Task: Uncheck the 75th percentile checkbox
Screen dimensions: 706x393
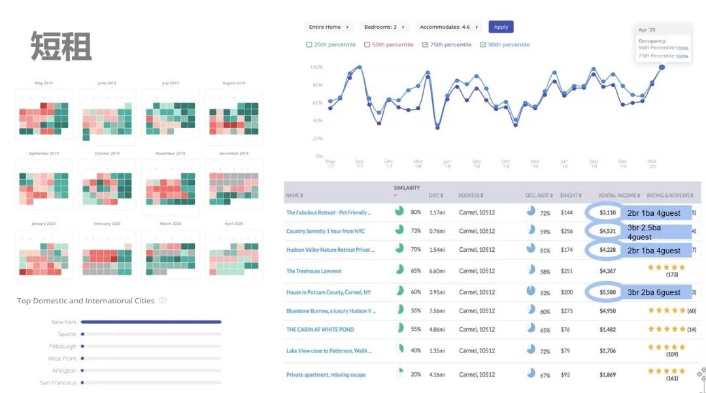Action: [425, 44]
